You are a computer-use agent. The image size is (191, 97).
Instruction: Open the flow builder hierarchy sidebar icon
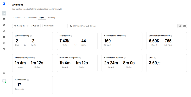tap(4, 31)
